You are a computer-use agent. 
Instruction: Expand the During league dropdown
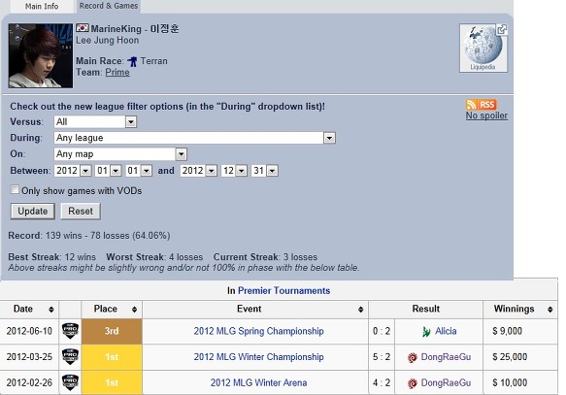(194, 138)
